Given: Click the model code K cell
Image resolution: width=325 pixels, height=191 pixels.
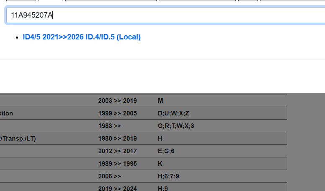Looking at the screenshot, I should click(160, 164).
